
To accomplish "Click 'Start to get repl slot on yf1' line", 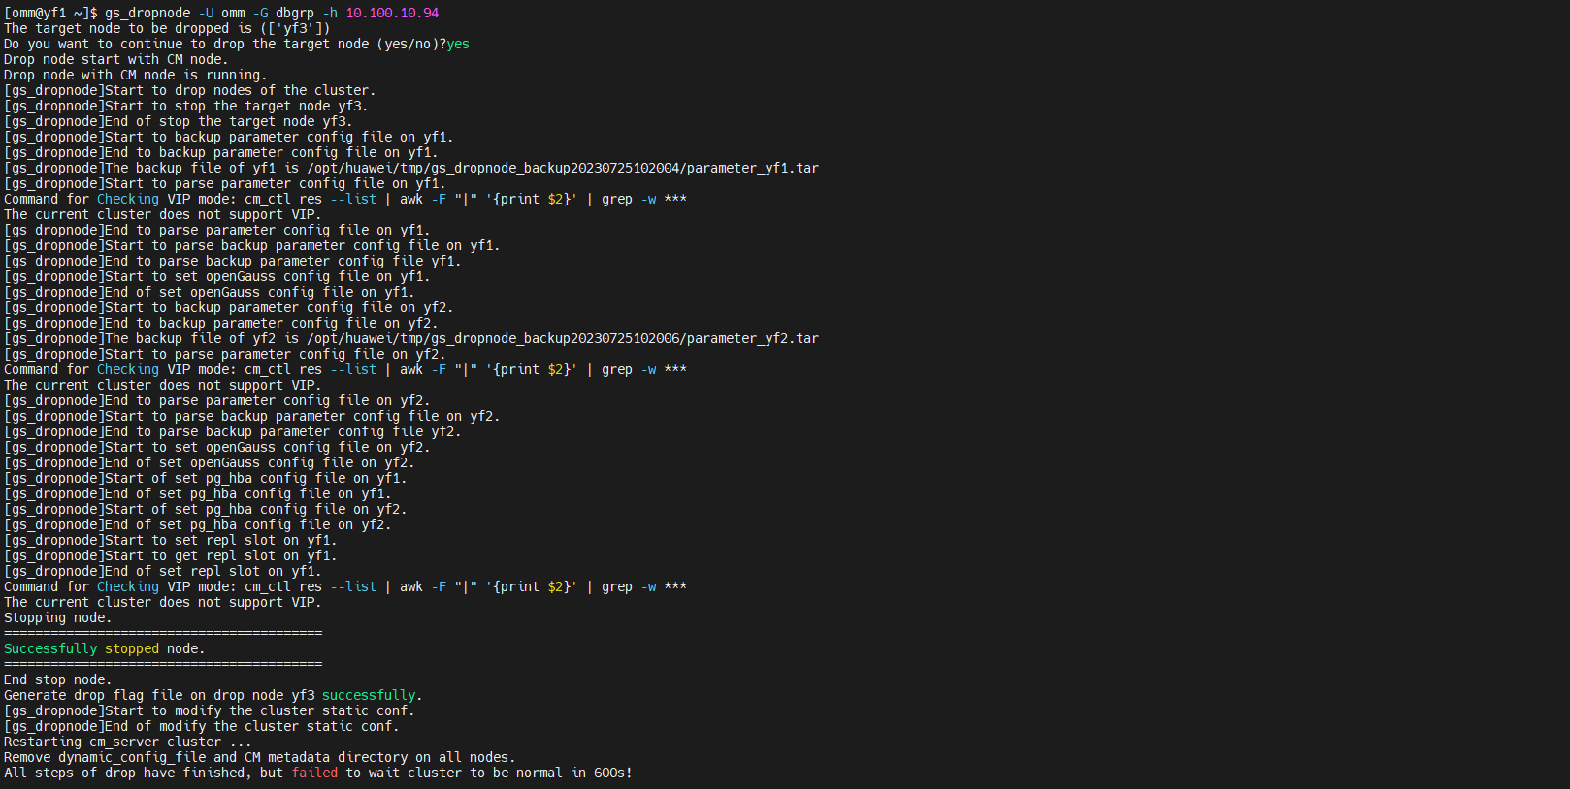I will tap(171, 555).
